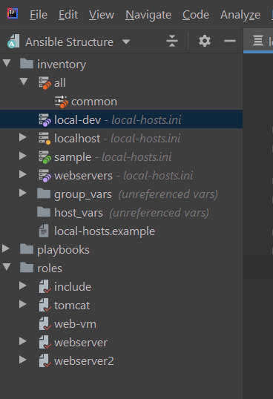The width and height of the screenshot is (273, 399).
Task: Click the all group icon
Action: (45, 83)
